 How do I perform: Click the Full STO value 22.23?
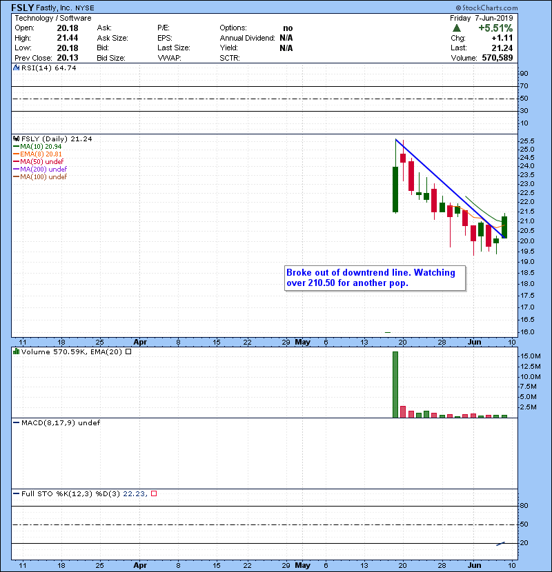(x=134, y=494)
